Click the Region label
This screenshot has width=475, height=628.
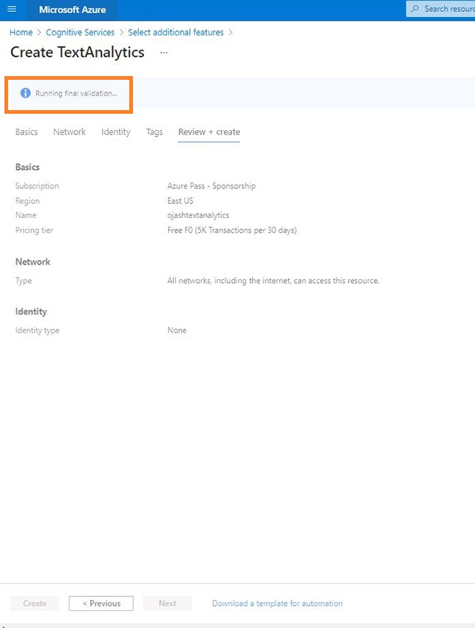pyautogui.click(x=27, y=201)
